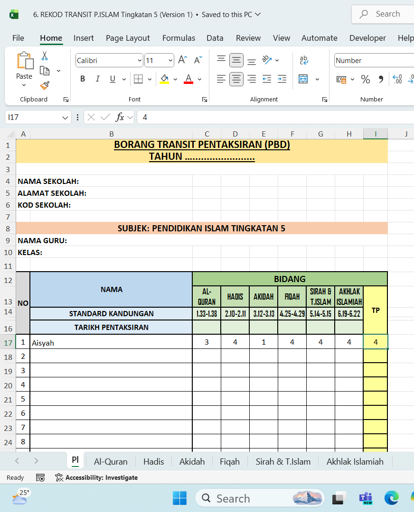Open the Formulas ribbon tab
The image size is (414, 512).
click(x=179, y=38)
